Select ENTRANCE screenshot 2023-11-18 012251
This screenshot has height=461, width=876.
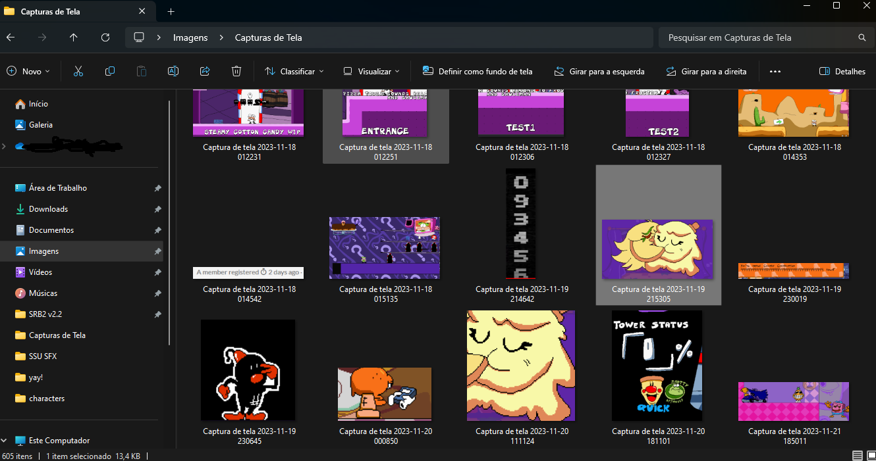(x=385, y=113)
